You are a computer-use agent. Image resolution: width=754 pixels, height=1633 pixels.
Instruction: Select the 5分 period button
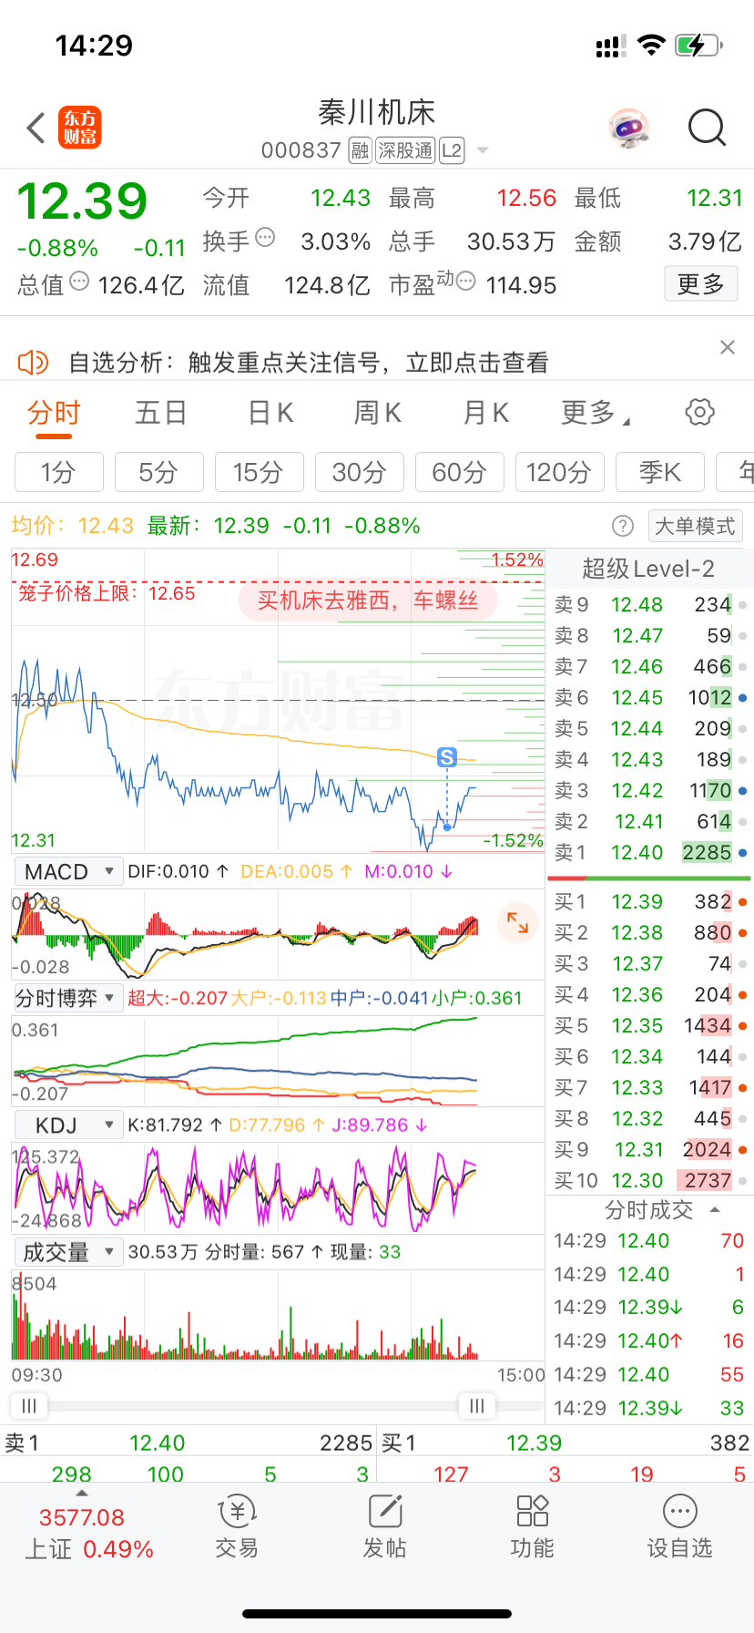[x=159, y=472]
